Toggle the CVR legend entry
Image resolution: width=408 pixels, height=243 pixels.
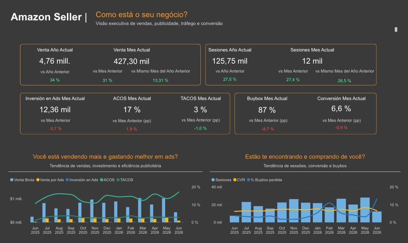click(239, 180)
